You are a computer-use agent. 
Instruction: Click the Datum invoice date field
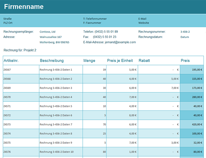coord(185,37)
